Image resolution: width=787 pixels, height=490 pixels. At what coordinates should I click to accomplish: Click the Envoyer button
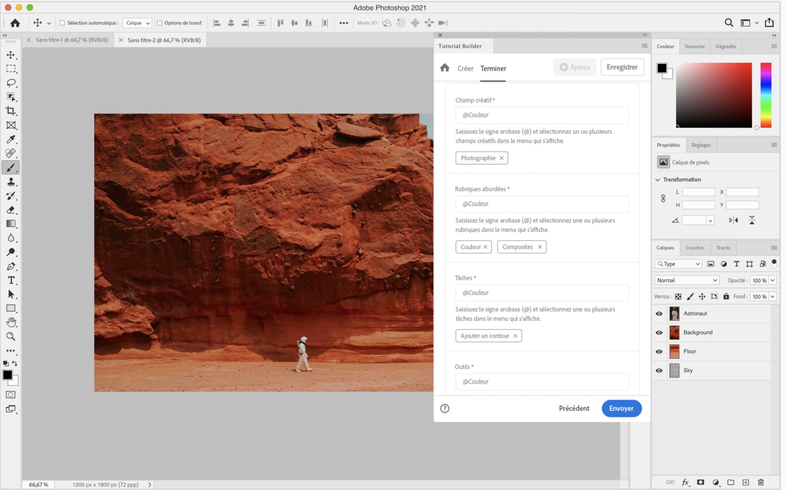[x=621, y=408]
